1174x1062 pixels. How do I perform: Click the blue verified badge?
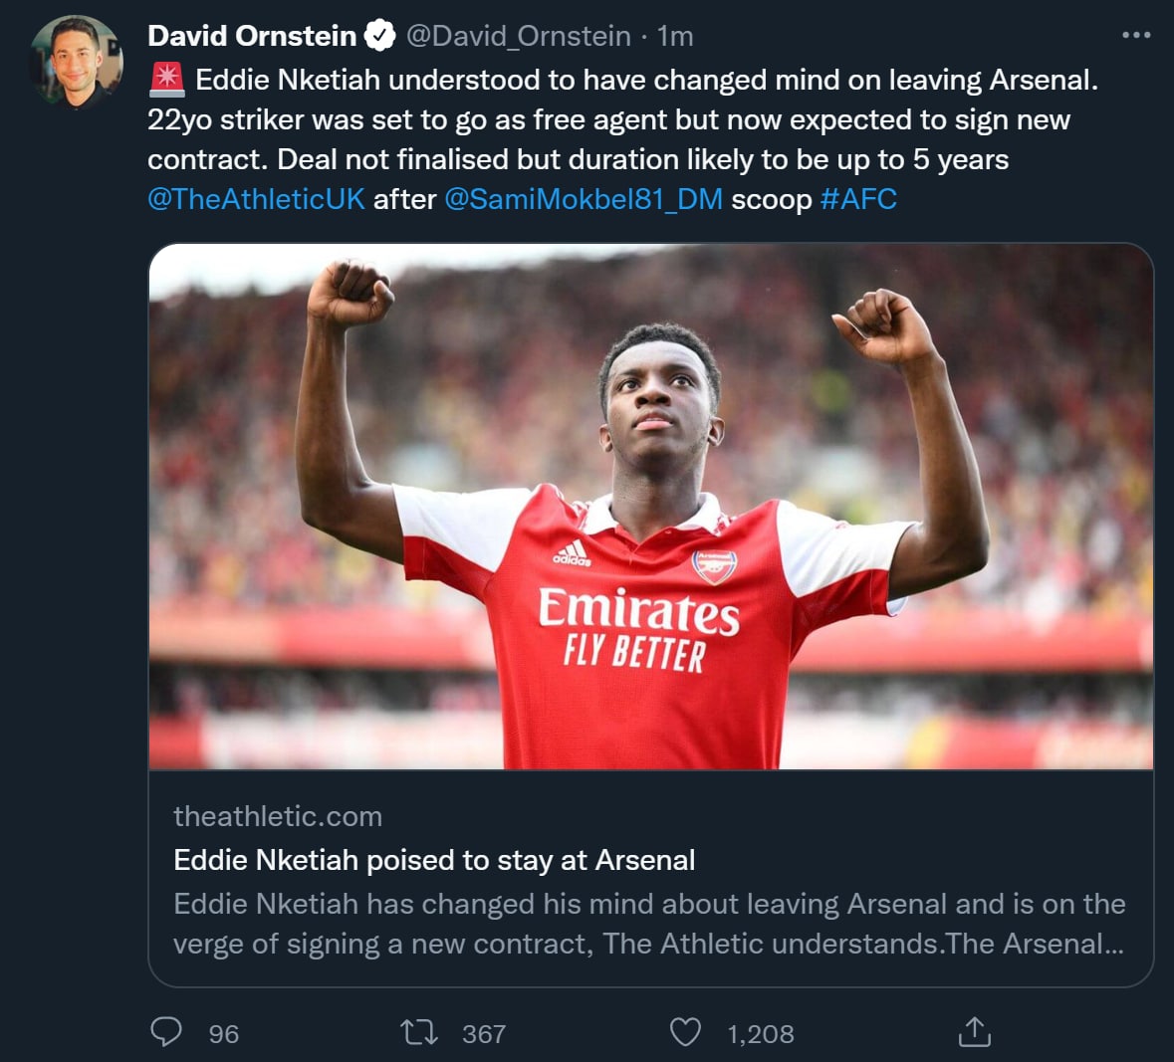click(380, 36)
